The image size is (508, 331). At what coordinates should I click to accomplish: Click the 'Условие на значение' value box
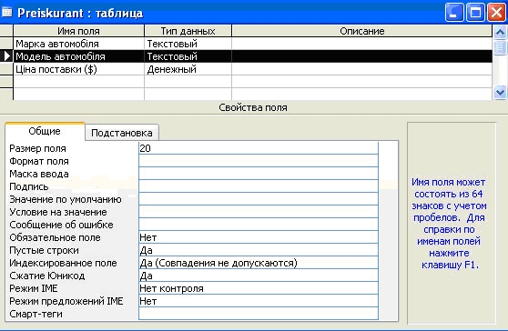point(259,212)
